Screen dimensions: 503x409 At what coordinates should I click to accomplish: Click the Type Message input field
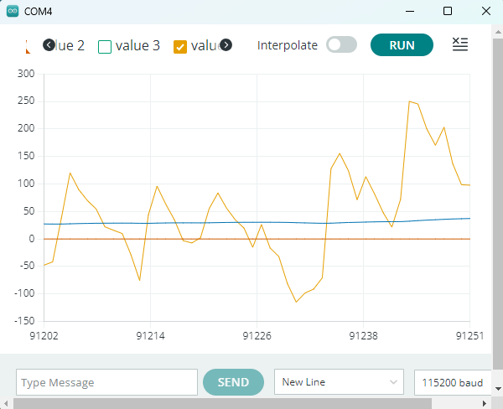coord(106,382)
